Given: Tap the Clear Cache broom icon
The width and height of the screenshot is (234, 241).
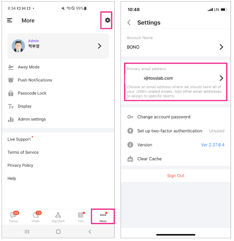Looking at the screenshot, I should coord(130,159).
